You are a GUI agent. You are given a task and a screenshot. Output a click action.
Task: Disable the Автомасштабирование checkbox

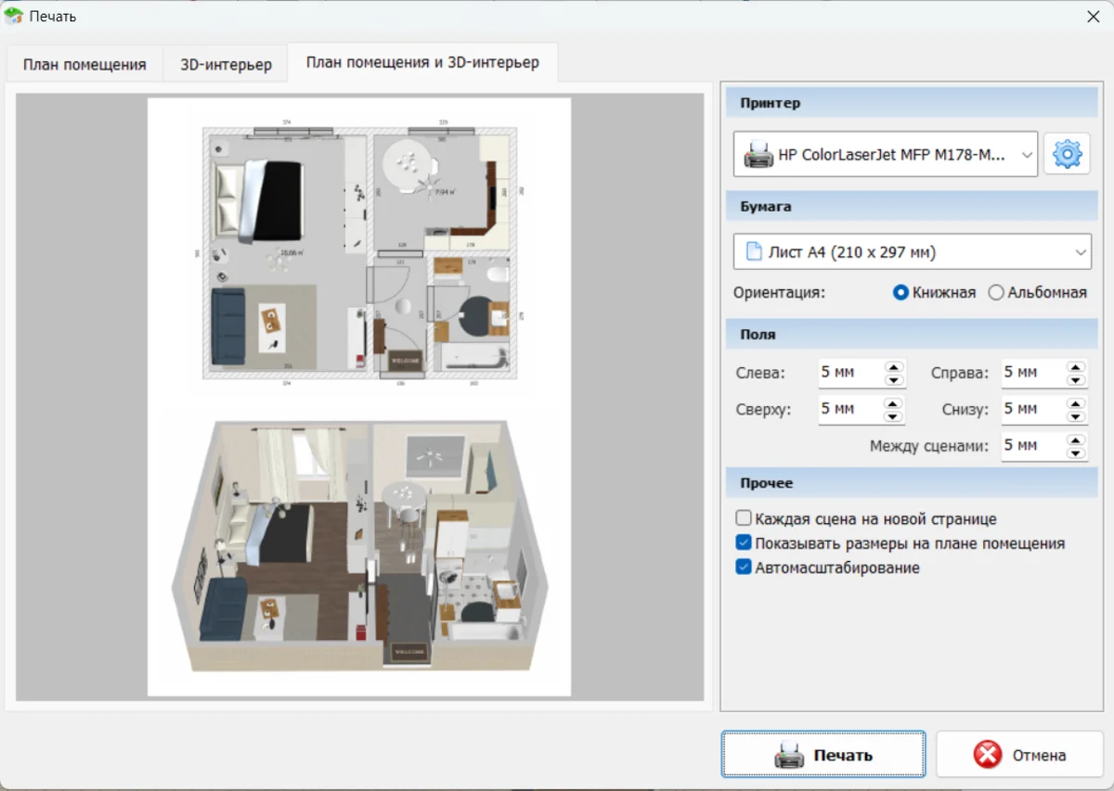[744, 568]
